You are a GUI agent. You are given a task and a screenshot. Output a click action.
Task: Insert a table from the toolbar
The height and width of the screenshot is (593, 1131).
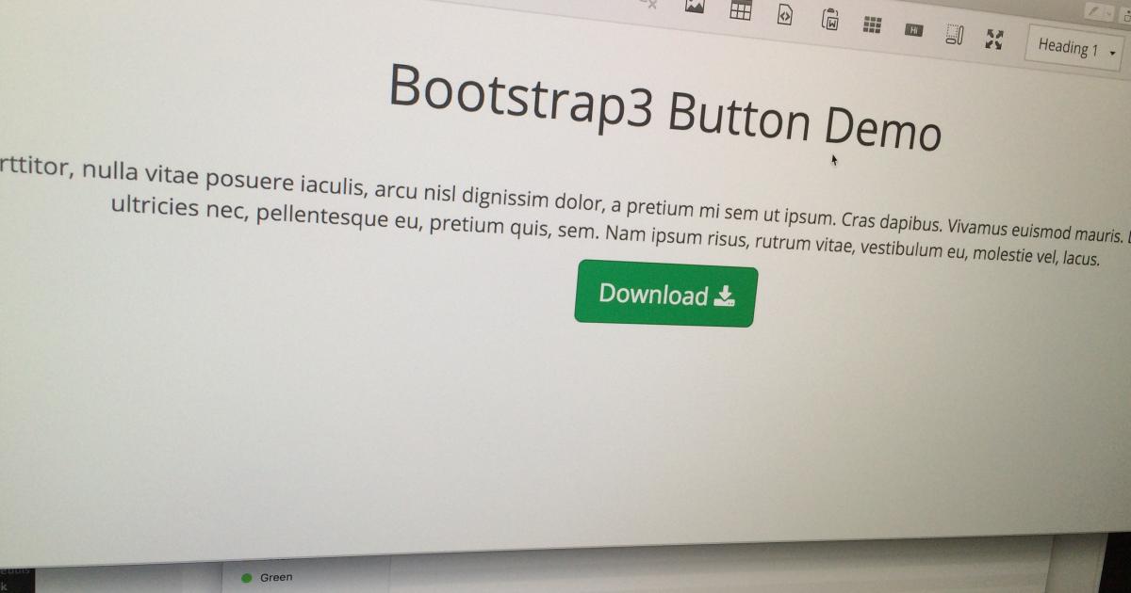741,9
